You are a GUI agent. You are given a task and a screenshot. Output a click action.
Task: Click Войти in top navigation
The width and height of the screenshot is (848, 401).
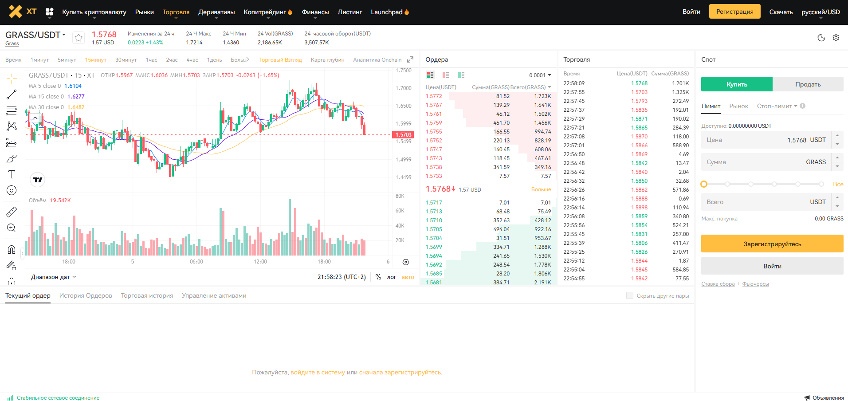[x=691, y=12]
